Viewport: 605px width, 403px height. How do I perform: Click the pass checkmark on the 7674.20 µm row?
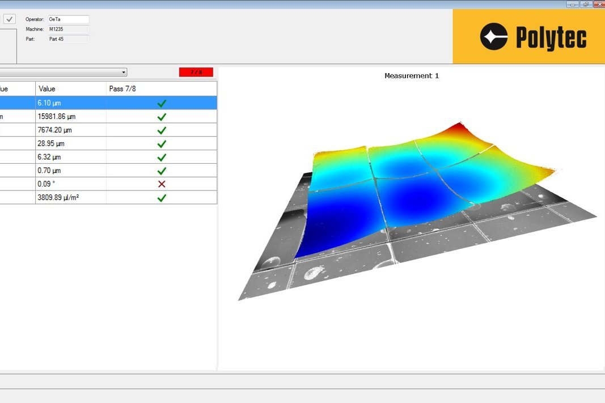[162, 130]
